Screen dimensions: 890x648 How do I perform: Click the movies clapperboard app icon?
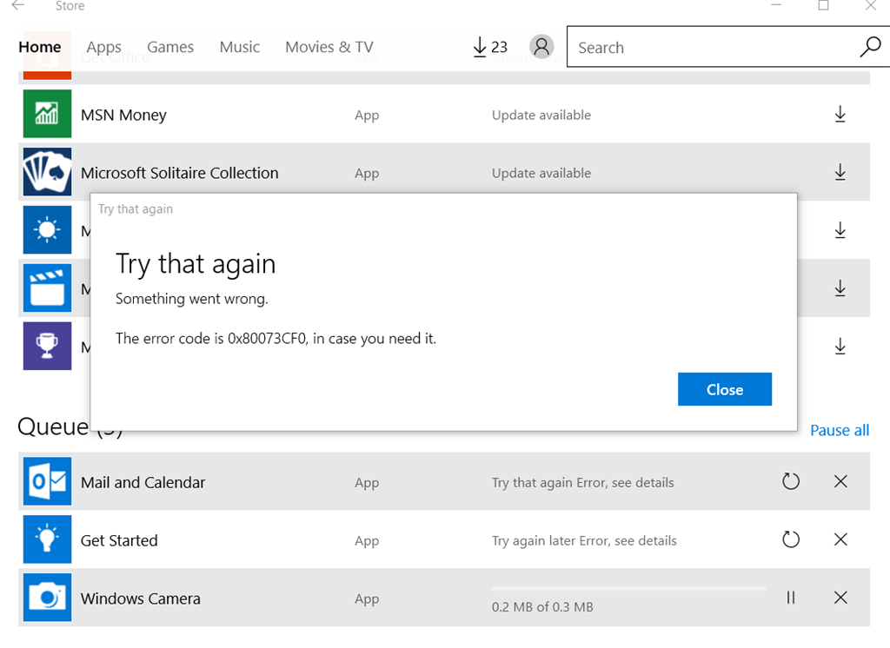47,288
